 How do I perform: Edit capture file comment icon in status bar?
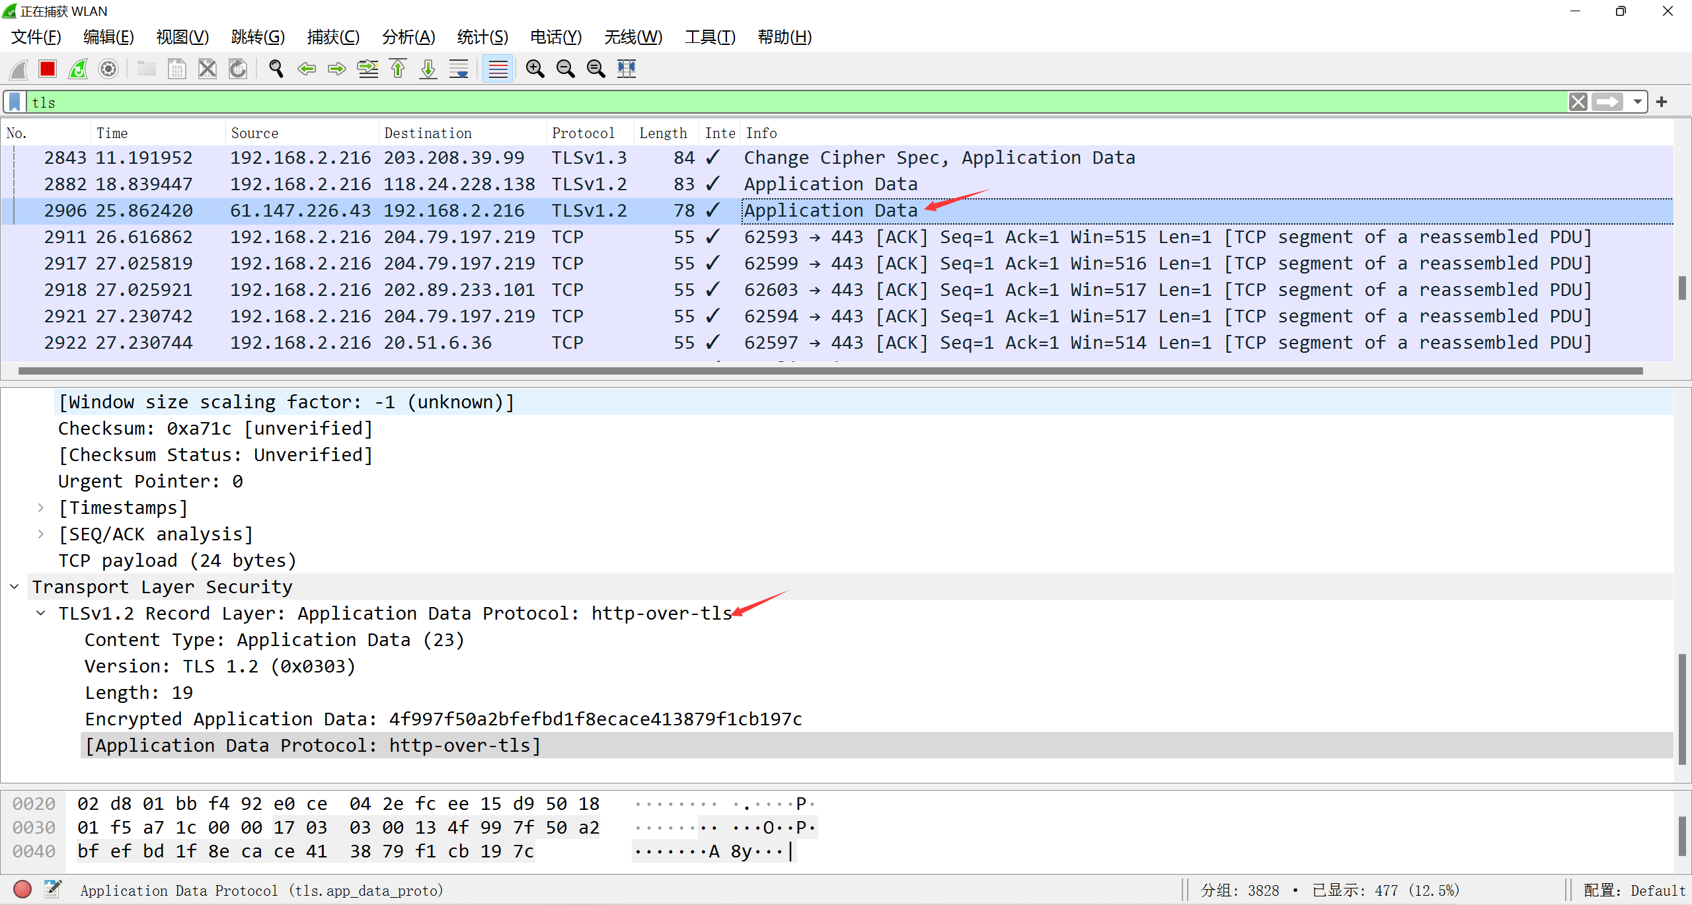[x=53, y=890]
